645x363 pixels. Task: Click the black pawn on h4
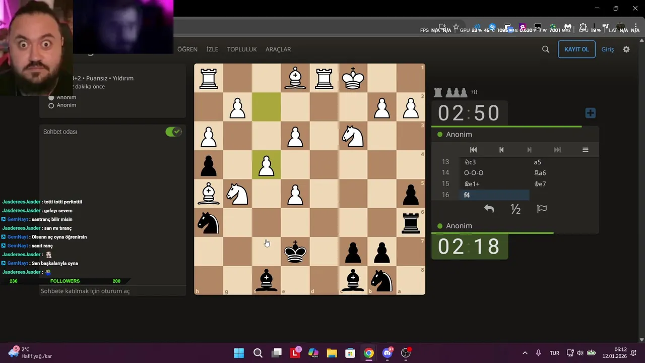(x=209, y=165)
